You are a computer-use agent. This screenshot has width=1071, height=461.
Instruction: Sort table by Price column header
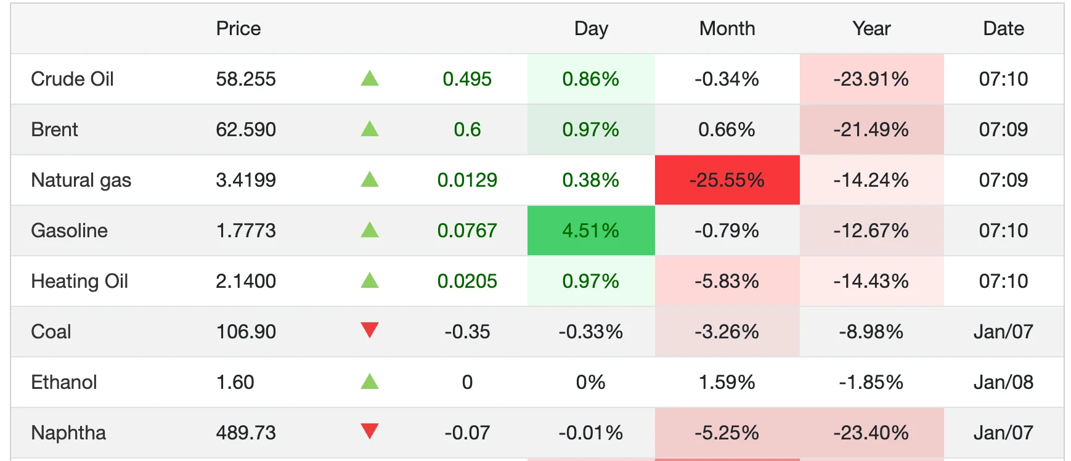click(x=238, y=28)
